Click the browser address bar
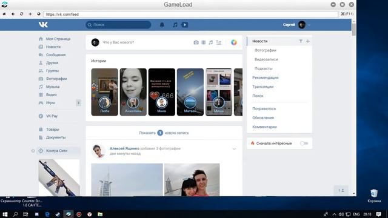 190,14
